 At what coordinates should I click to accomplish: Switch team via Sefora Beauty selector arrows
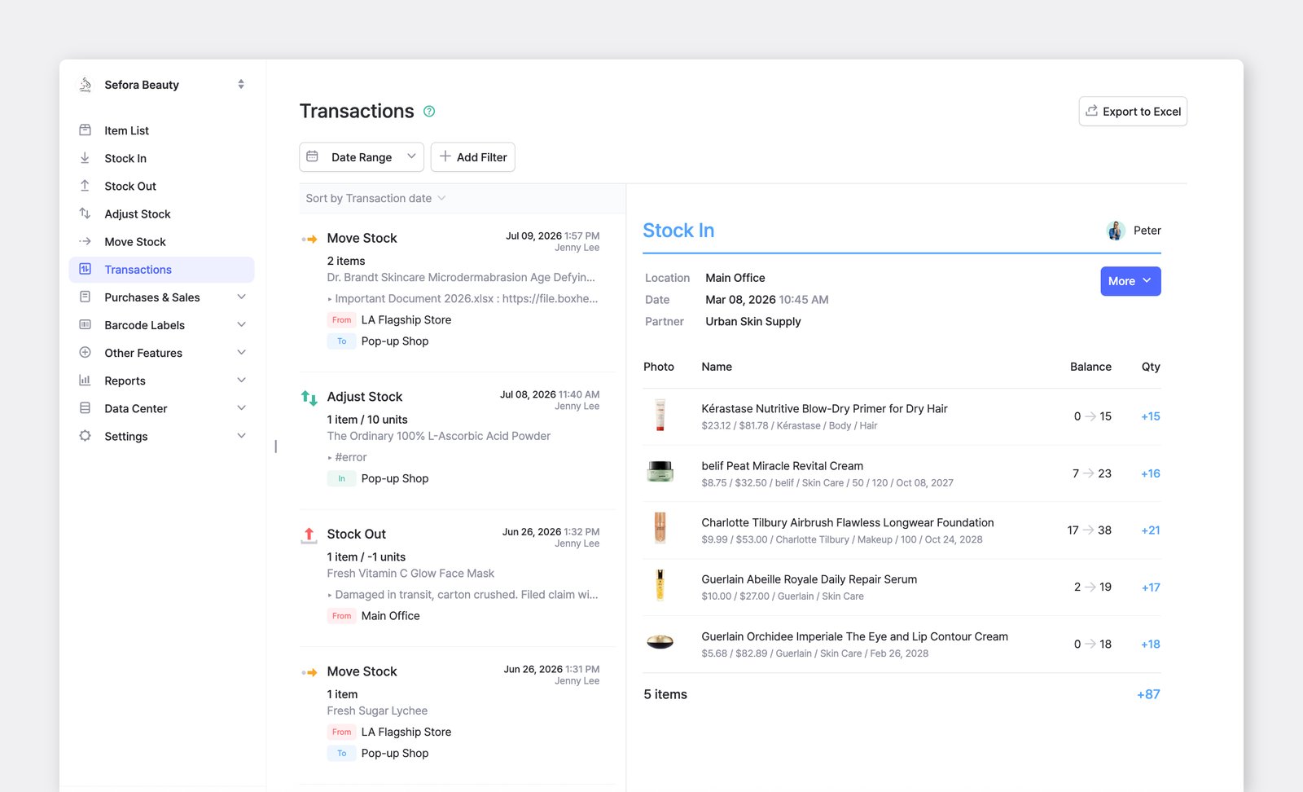241,85
